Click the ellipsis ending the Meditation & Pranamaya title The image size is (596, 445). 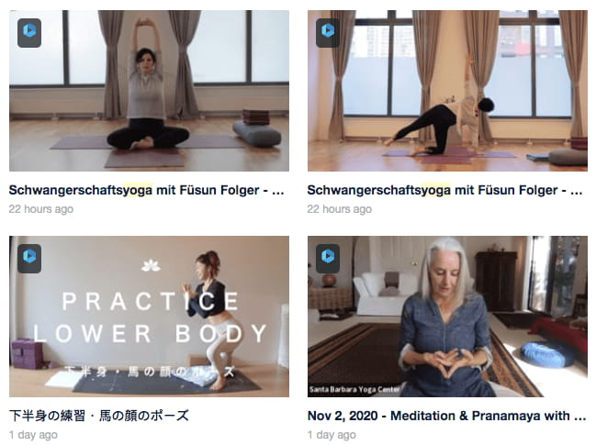(580, 417)
